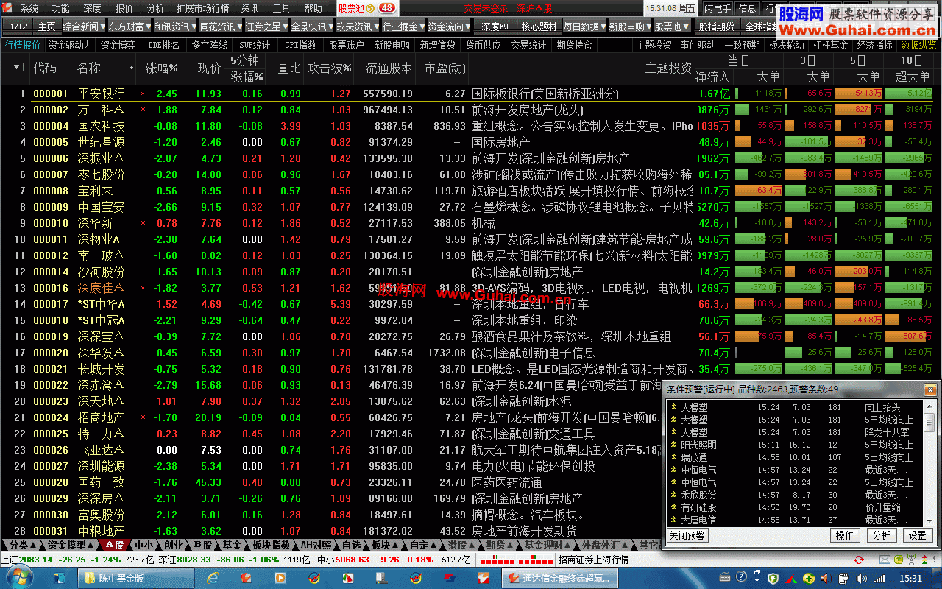Open the 和讯资讯 dropdown

[x=175, y=27]
